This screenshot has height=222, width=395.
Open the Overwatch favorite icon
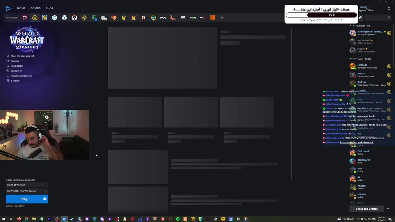pos(74,18)
